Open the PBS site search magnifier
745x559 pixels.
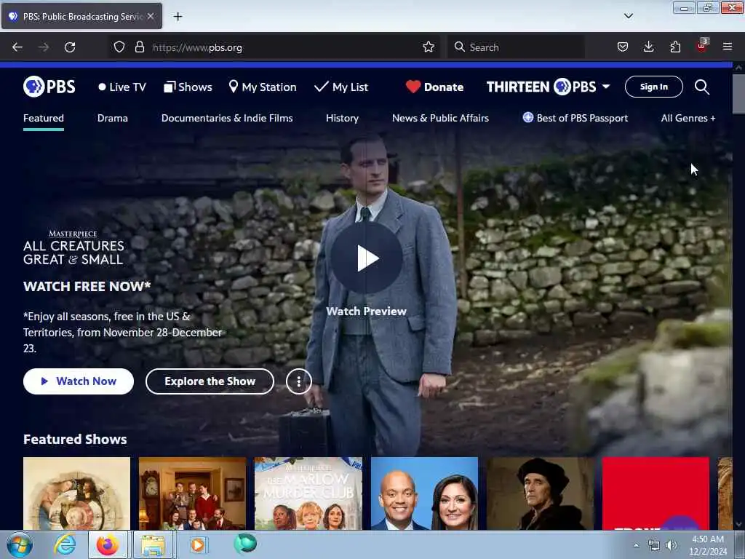click(x=702, y=87)
